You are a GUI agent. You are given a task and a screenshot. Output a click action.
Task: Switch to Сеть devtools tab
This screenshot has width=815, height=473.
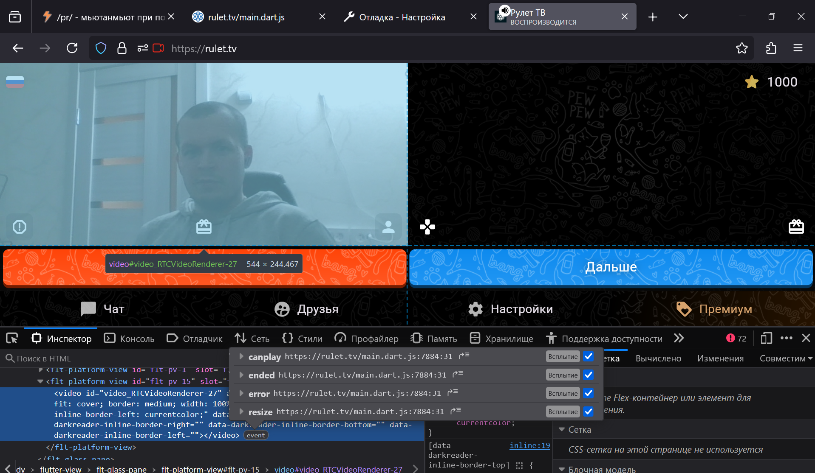252,339
